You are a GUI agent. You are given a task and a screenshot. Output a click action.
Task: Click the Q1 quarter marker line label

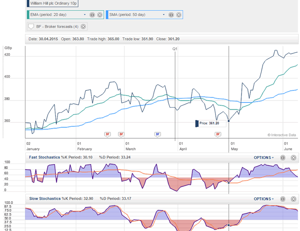(175, 49)
